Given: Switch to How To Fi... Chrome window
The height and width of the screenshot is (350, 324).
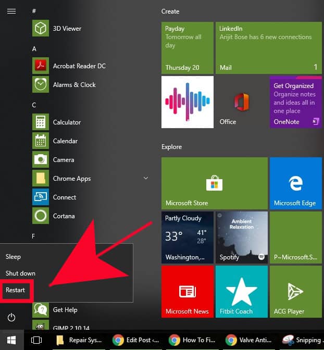Looking at the screenshot, I should tap(192, 340).
